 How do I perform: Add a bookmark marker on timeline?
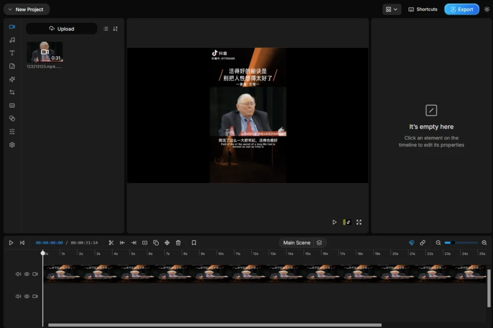[x=194, y=243]
